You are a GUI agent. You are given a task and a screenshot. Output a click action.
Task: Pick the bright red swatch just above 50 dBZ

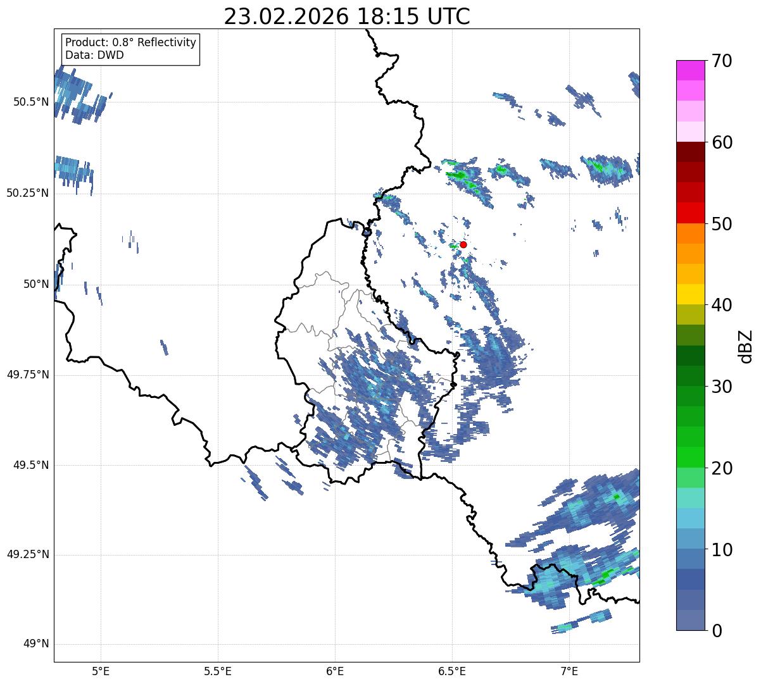coord(690,213)
